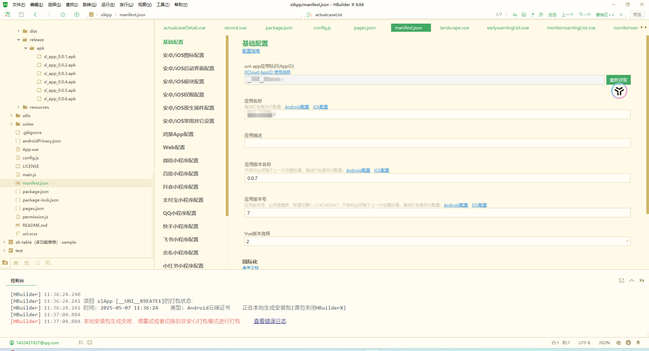Switch to the pages.json tab

364,28
